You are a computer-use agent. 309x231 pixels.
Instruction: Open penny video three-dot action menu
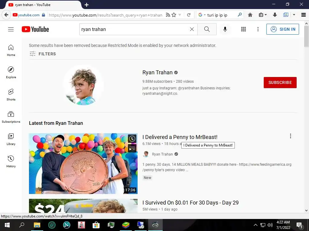[291, 136]
